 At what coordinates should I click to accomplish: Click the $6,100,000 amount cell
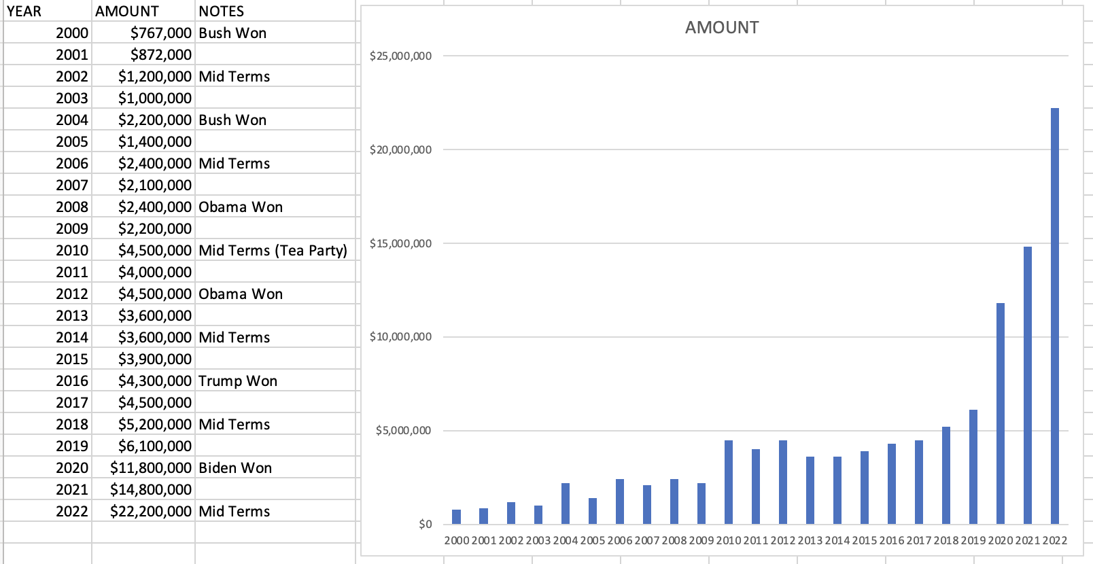(x=154, y=446)
